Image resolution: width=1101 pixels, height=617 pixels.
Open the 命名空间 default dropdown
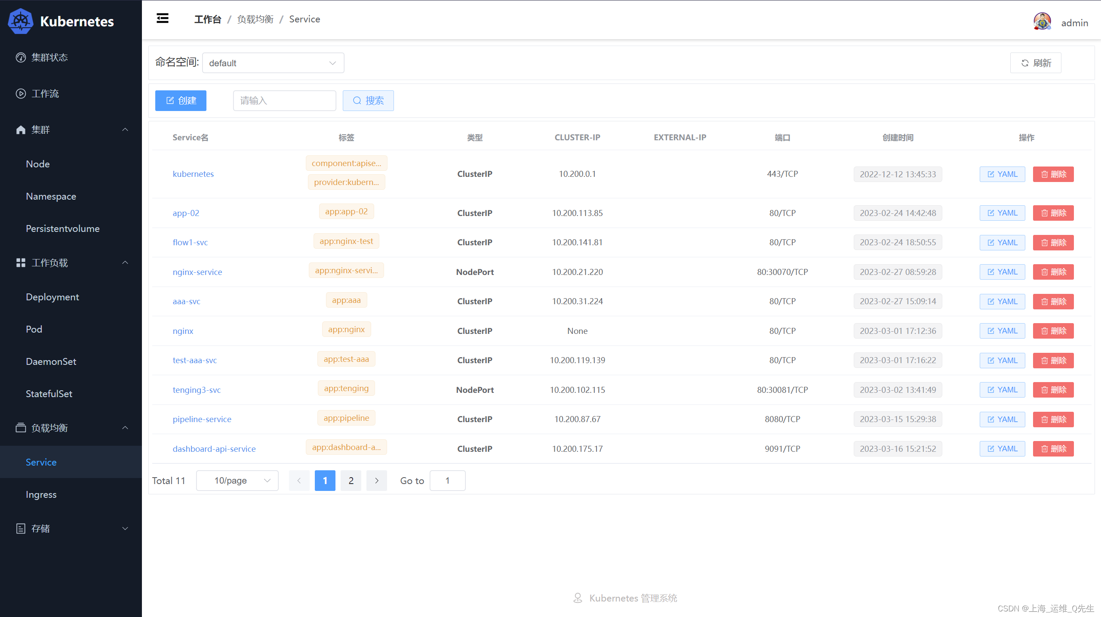[x=273, y=63]
